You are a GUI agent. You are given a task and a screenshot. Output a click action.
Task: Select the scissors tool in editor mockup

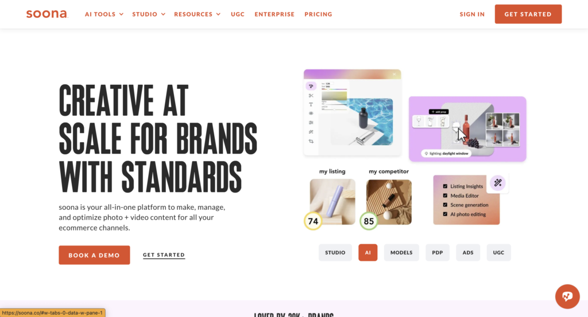(x=311, y=96)
